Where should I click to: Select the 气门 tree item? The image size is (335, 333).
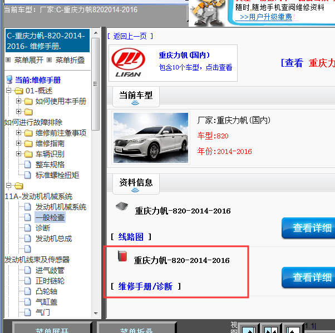pyautogui.click(x=42, y=312)
